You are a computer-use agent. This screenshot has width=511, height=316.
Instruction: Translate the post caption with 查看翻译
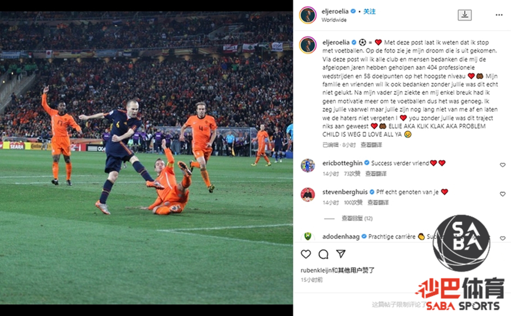pyautogui.click(x=371, y=145)
